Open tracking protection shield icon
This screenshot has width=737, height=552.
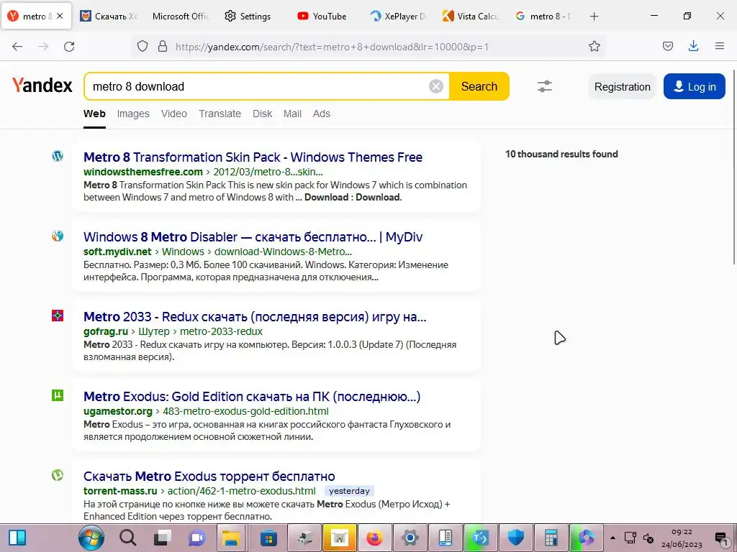[x=143, y=46]
